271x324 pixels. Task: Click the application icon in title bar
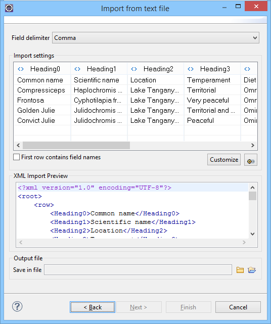click(x=9, y=8)
